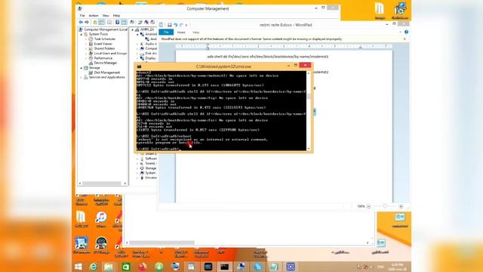483x272 pixels.
Task: Open Help menu in Computer Management
Action: [116, 15]
